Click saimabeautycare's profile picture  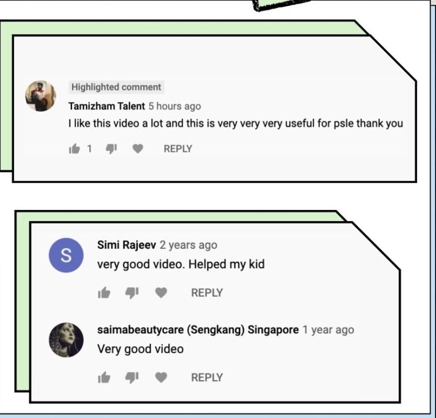[66, 340]
